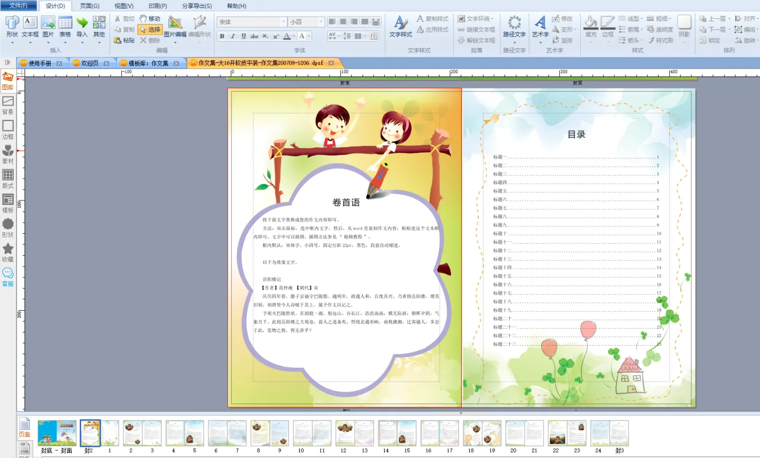The height and width of the screenshot is (458, 760).
Task: Click 复制样式 copy style
Action: click(432, 18)
